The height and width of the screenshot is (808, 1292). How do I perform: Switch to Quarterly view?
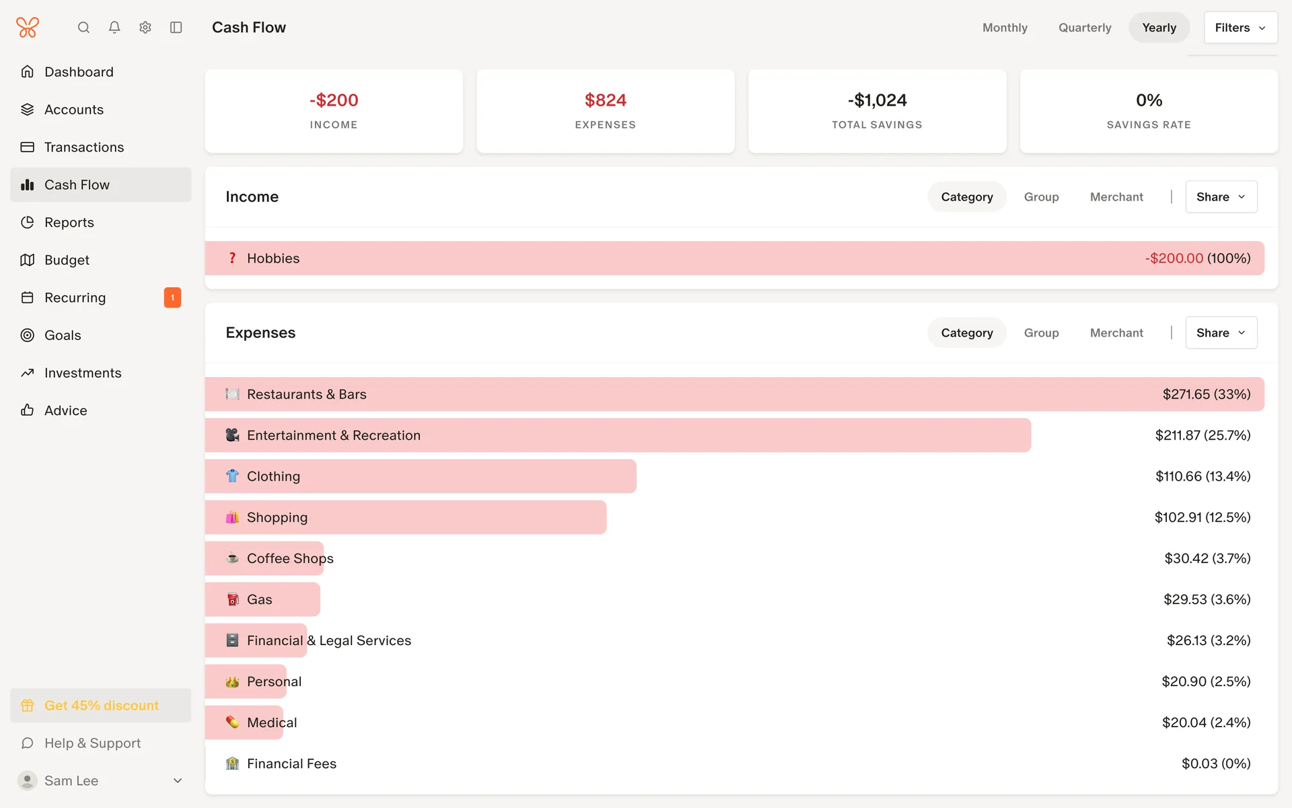point(1085,28)
